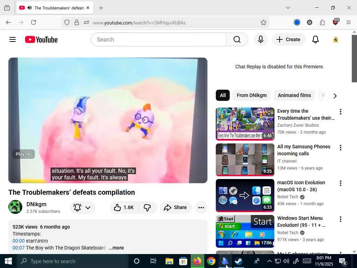Open subscription notification settings dropdown

82,207
